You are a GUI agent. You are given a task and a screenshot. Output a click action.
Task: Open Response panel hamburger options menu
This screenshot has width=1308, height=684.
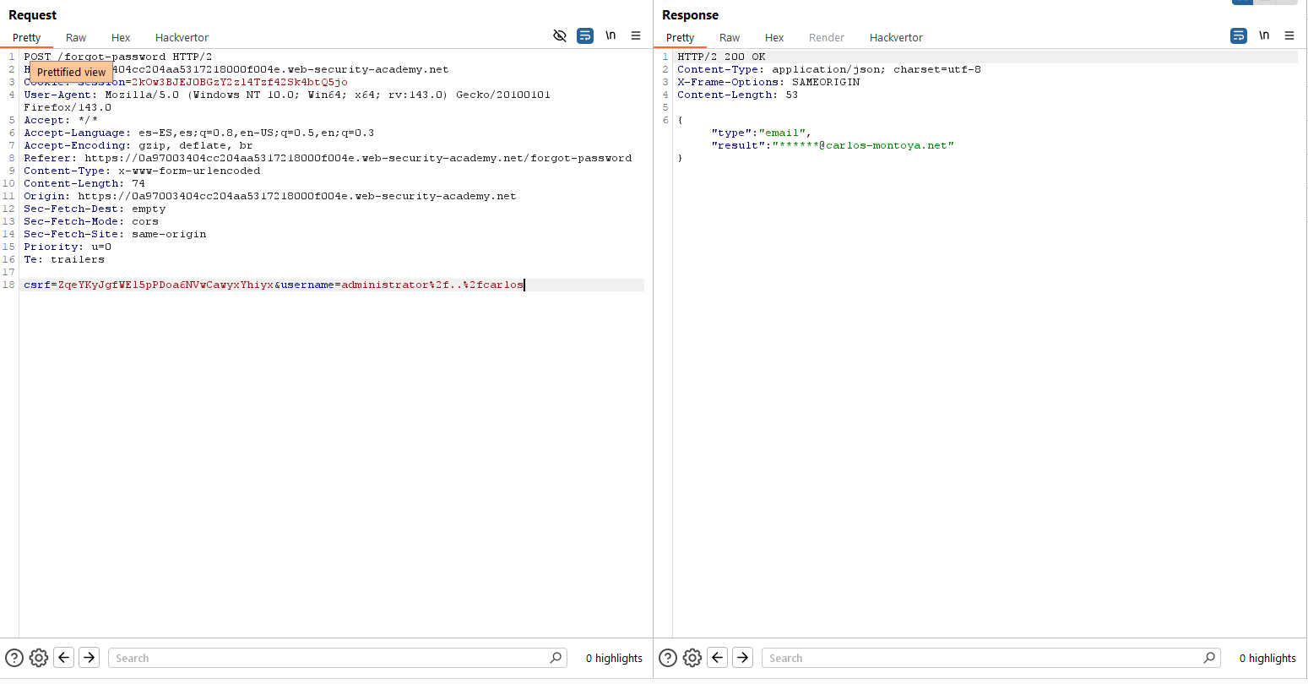coord(1289,35)
